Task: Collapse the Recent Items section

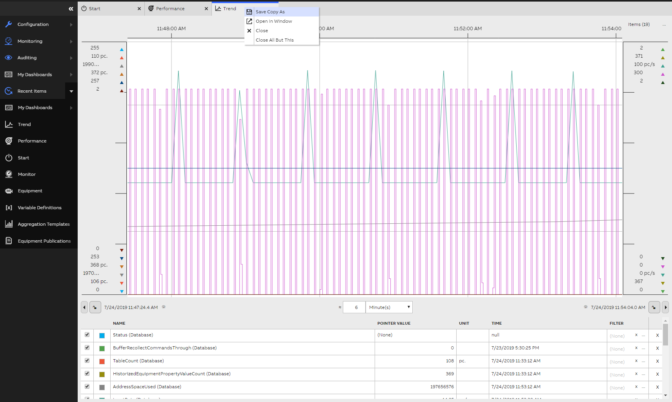Action: [x=71, y=91]
